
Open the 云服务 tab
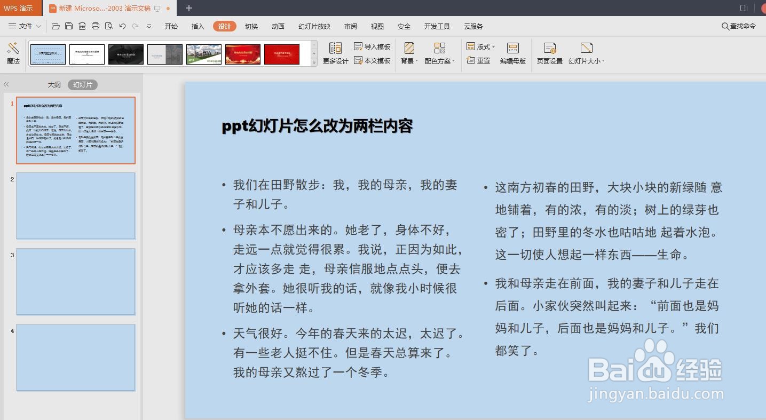click(x=473, y=26)
